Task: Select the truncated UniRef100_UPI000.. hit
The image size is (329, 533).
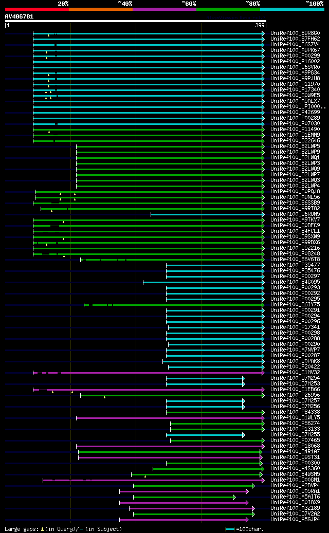Action: click(x=298, y=107)
